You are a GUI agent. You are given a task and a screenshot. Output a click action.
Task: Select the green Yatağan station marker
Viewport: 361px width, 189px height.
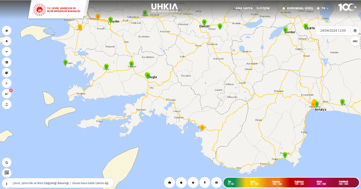point(131,64)
